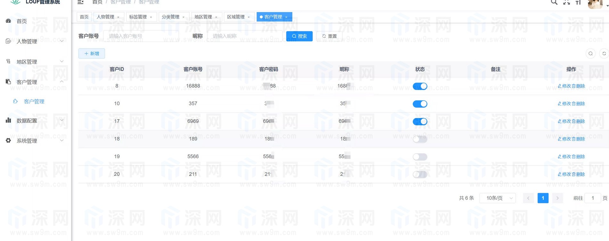Expand 人物管理 sidebar menu
Image resolution: width=609 pixels, height=241 pixels.
point(35,41)
